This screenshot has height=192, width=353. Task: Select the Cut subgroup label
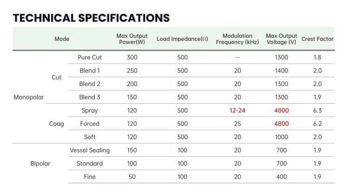56,77
